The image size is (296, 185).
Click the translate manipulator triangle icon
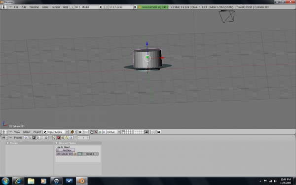96,132
